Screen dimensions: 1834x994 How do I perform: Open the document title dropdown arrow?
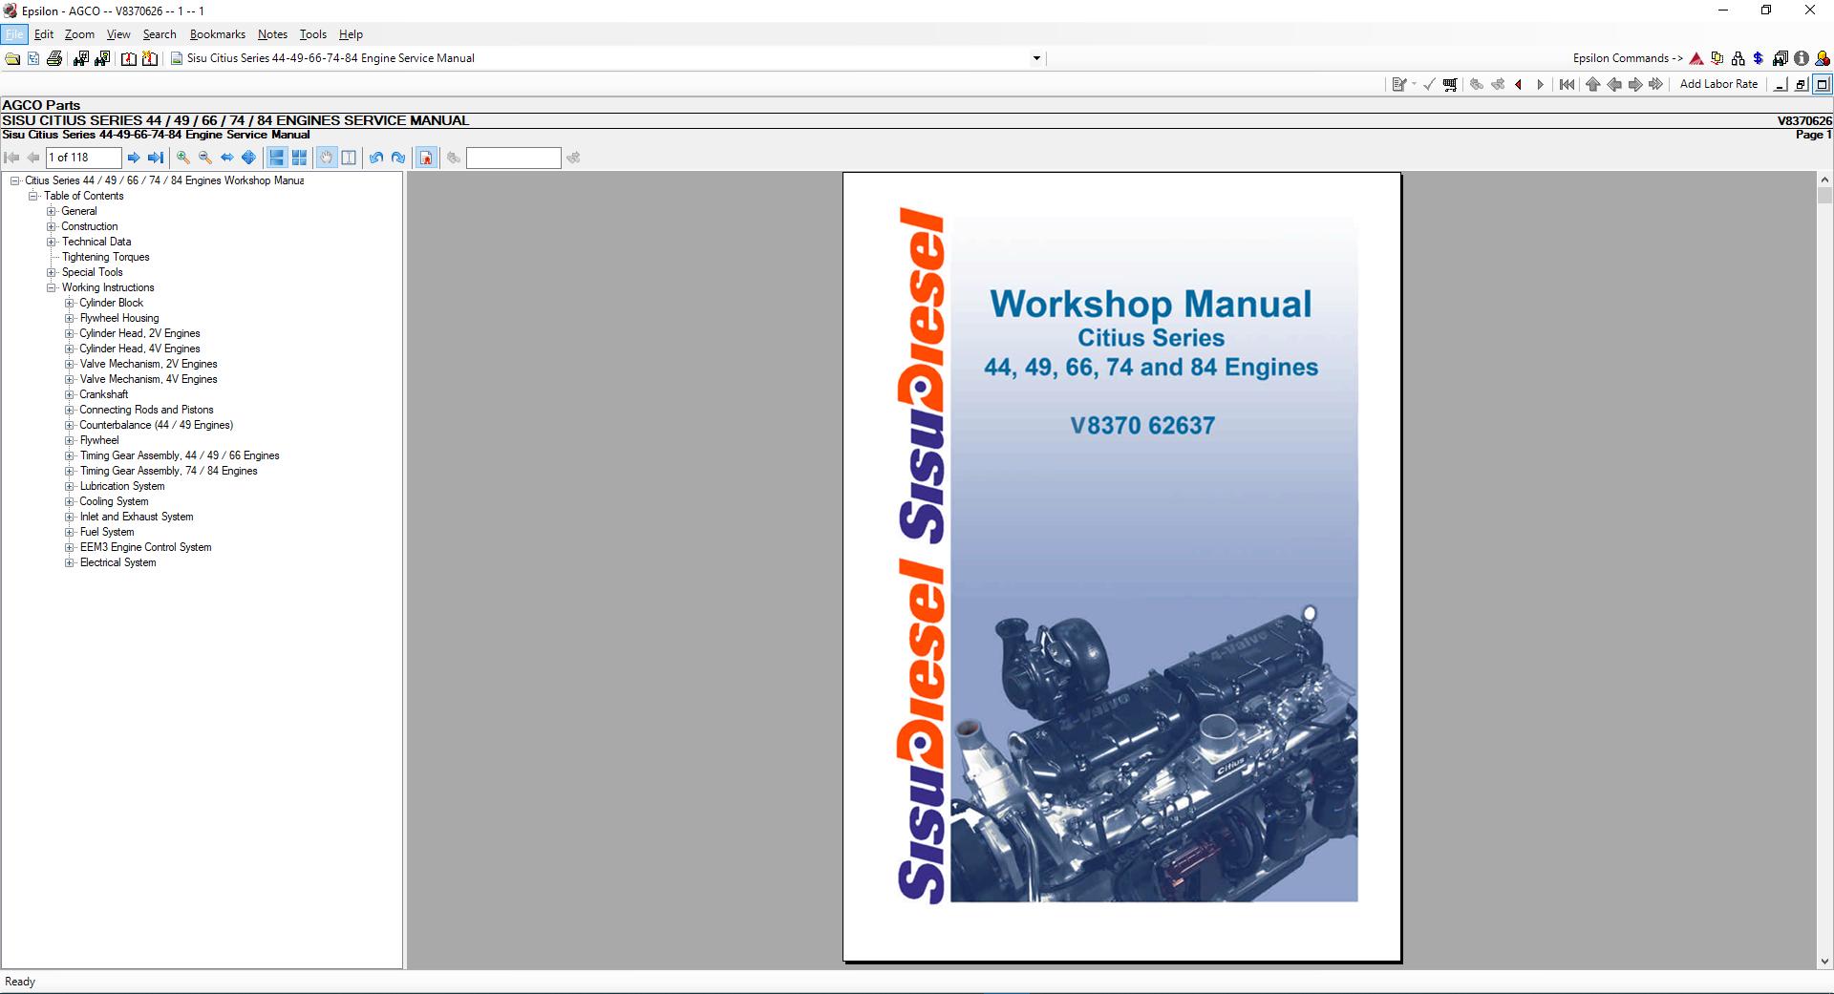pos(1036,58)
